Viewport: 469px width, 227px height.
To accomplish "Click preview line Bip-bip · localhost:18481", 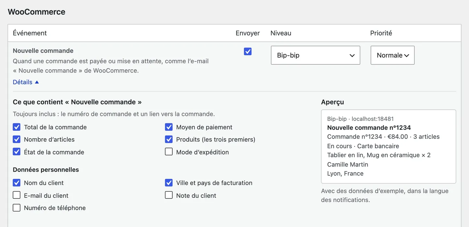I will [361, 119].
